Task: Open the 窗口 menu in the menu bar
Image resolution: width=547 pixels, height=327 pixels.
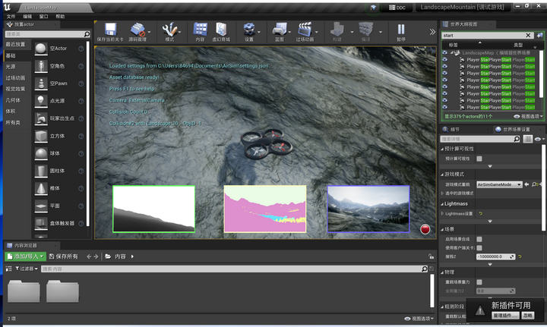Action: click(43, 15)
